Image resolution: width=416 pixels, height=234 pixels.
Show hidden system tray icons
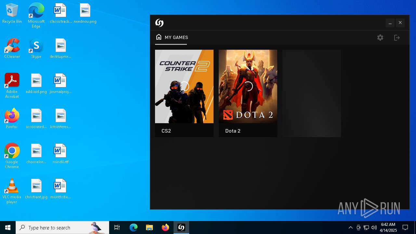pos(350,227)
